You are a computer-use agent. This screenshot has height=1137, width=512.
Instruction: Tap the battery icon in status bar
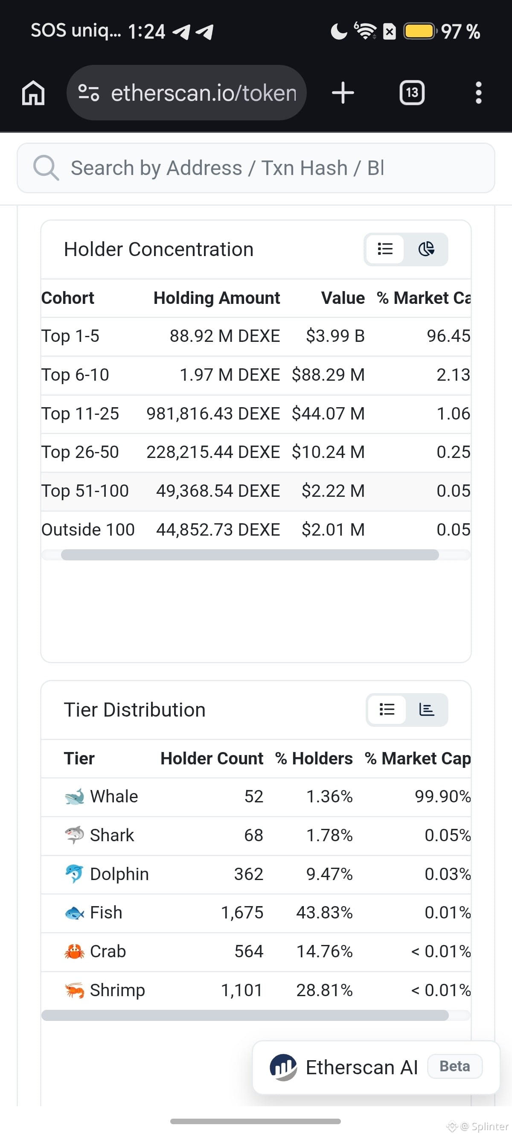click(x=419, y=31)
